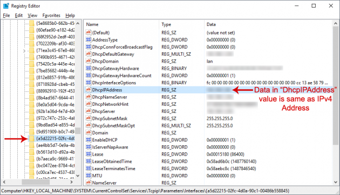This screenshot has height=195, width=340.
Task: Open the Help menu
Action: coord(70,16)
